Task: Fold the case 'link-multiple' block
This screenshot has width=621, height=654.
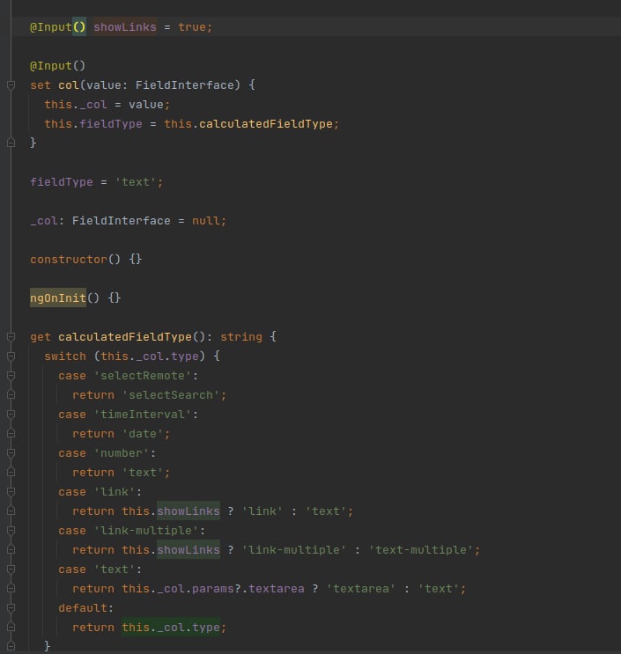Action: 11,531
